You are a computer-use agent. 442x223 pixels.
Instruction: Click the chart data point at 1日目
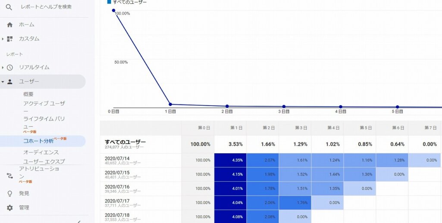click(170, 104)
